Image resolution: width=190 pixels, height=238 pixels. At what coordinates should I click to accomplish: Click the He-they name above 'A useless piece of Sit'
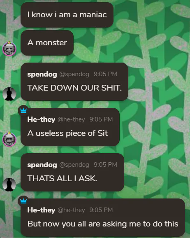point(41,119)
